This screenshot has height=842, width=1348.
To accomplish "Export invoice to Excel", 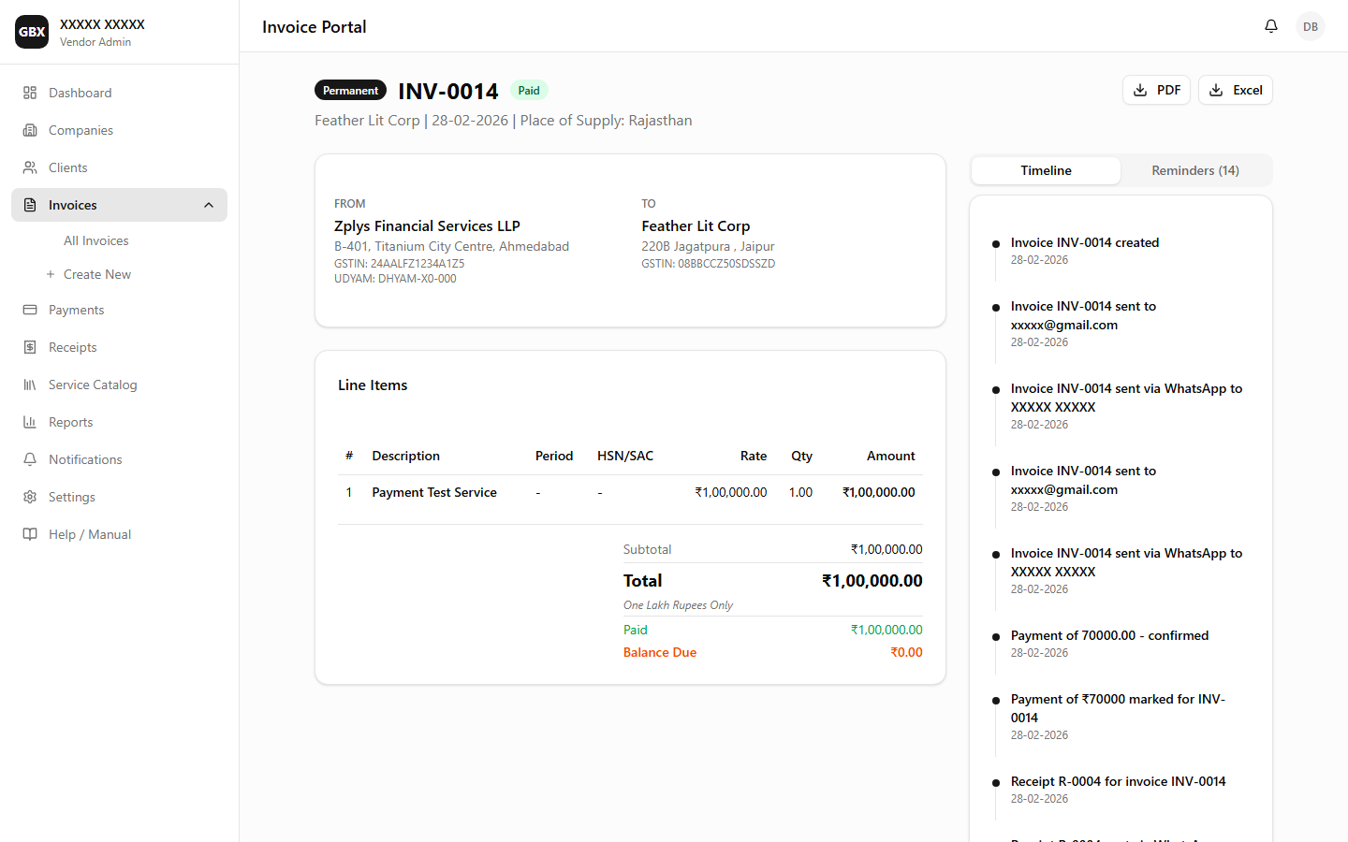I will (x=1236, y=90).
